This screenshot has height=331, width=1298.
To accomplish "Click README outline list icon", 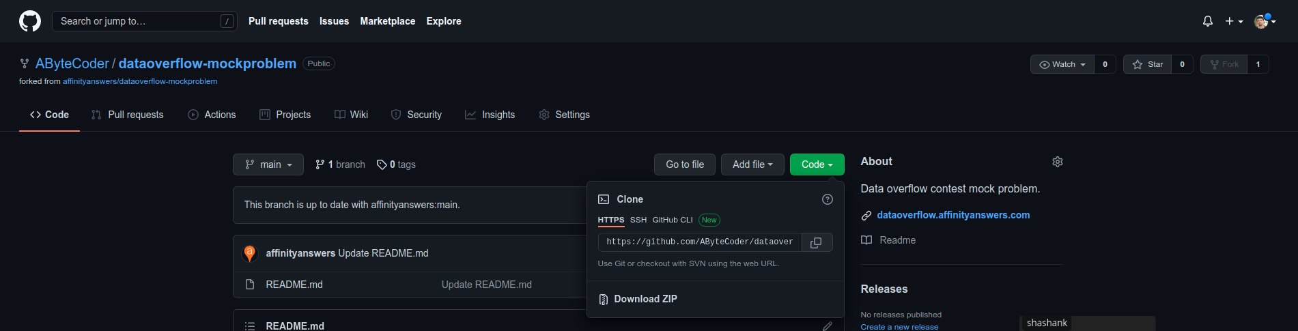I will pos(250,326).
